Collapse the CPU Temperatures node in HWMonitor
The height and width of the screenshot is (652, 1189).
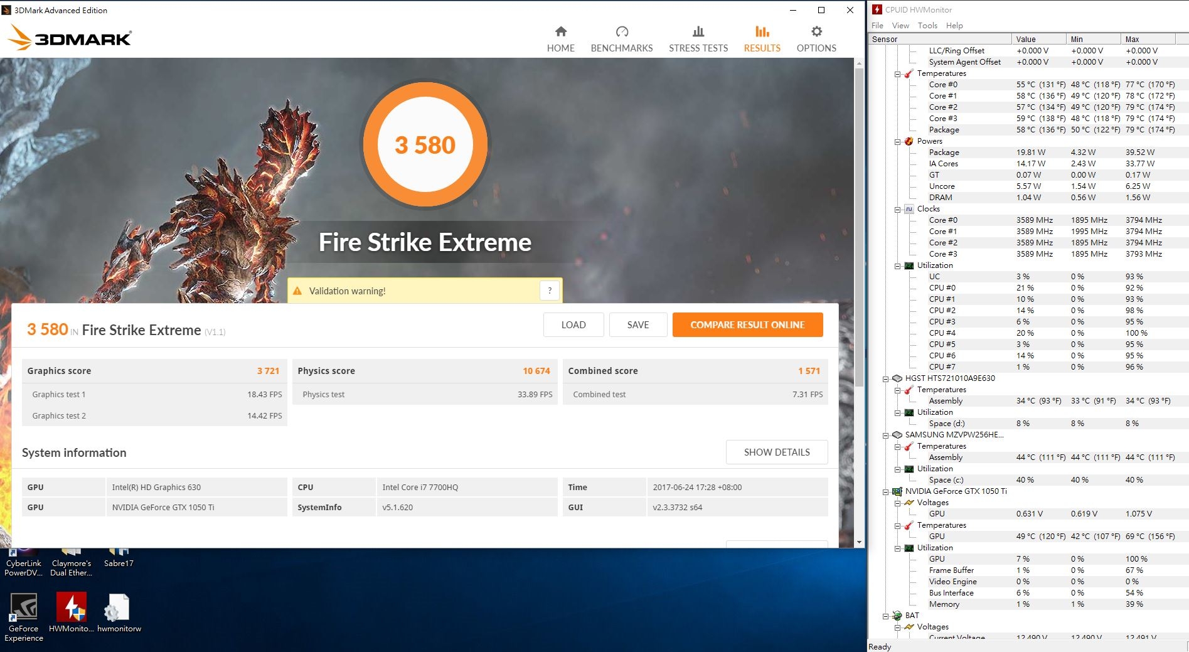coord(897,74)
